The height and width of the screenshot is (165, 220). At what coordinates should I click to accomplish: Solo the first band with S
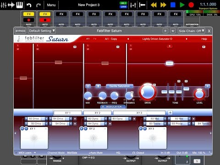[18, 45]
